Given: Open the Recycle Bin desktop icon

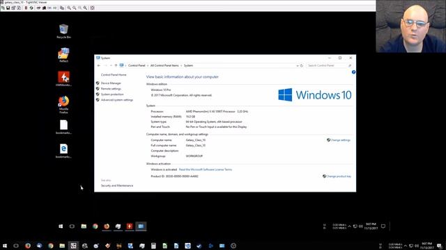Looking at the screenshot, I should click(x=63, y=31).
